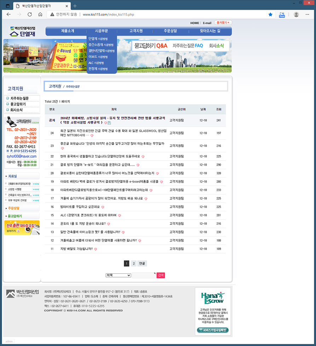Open the new tab plus button
This screenshot has height=346, width=316.
(x=75, y=6)
